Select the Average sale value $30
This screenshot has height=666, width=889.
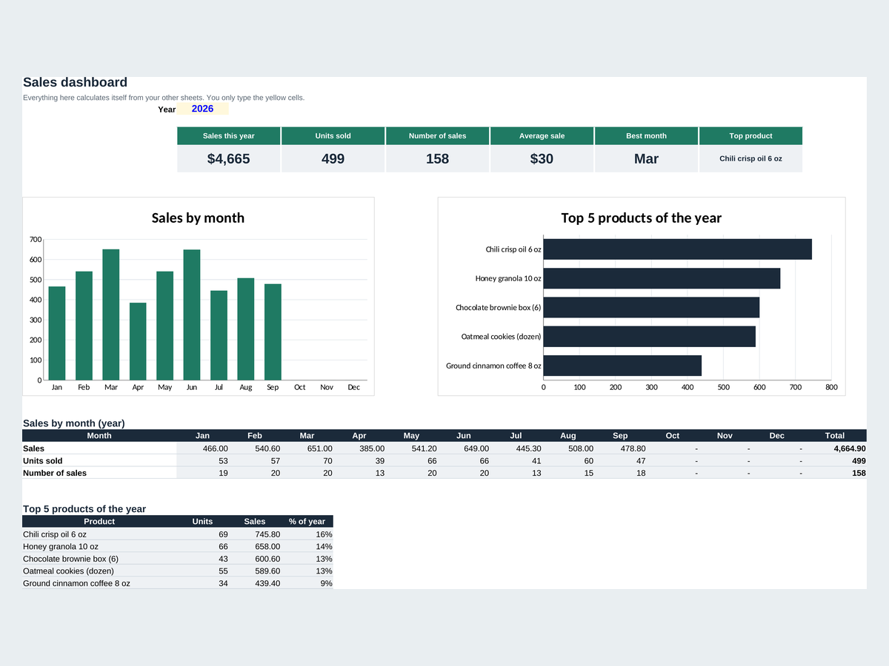coord(542,158)
